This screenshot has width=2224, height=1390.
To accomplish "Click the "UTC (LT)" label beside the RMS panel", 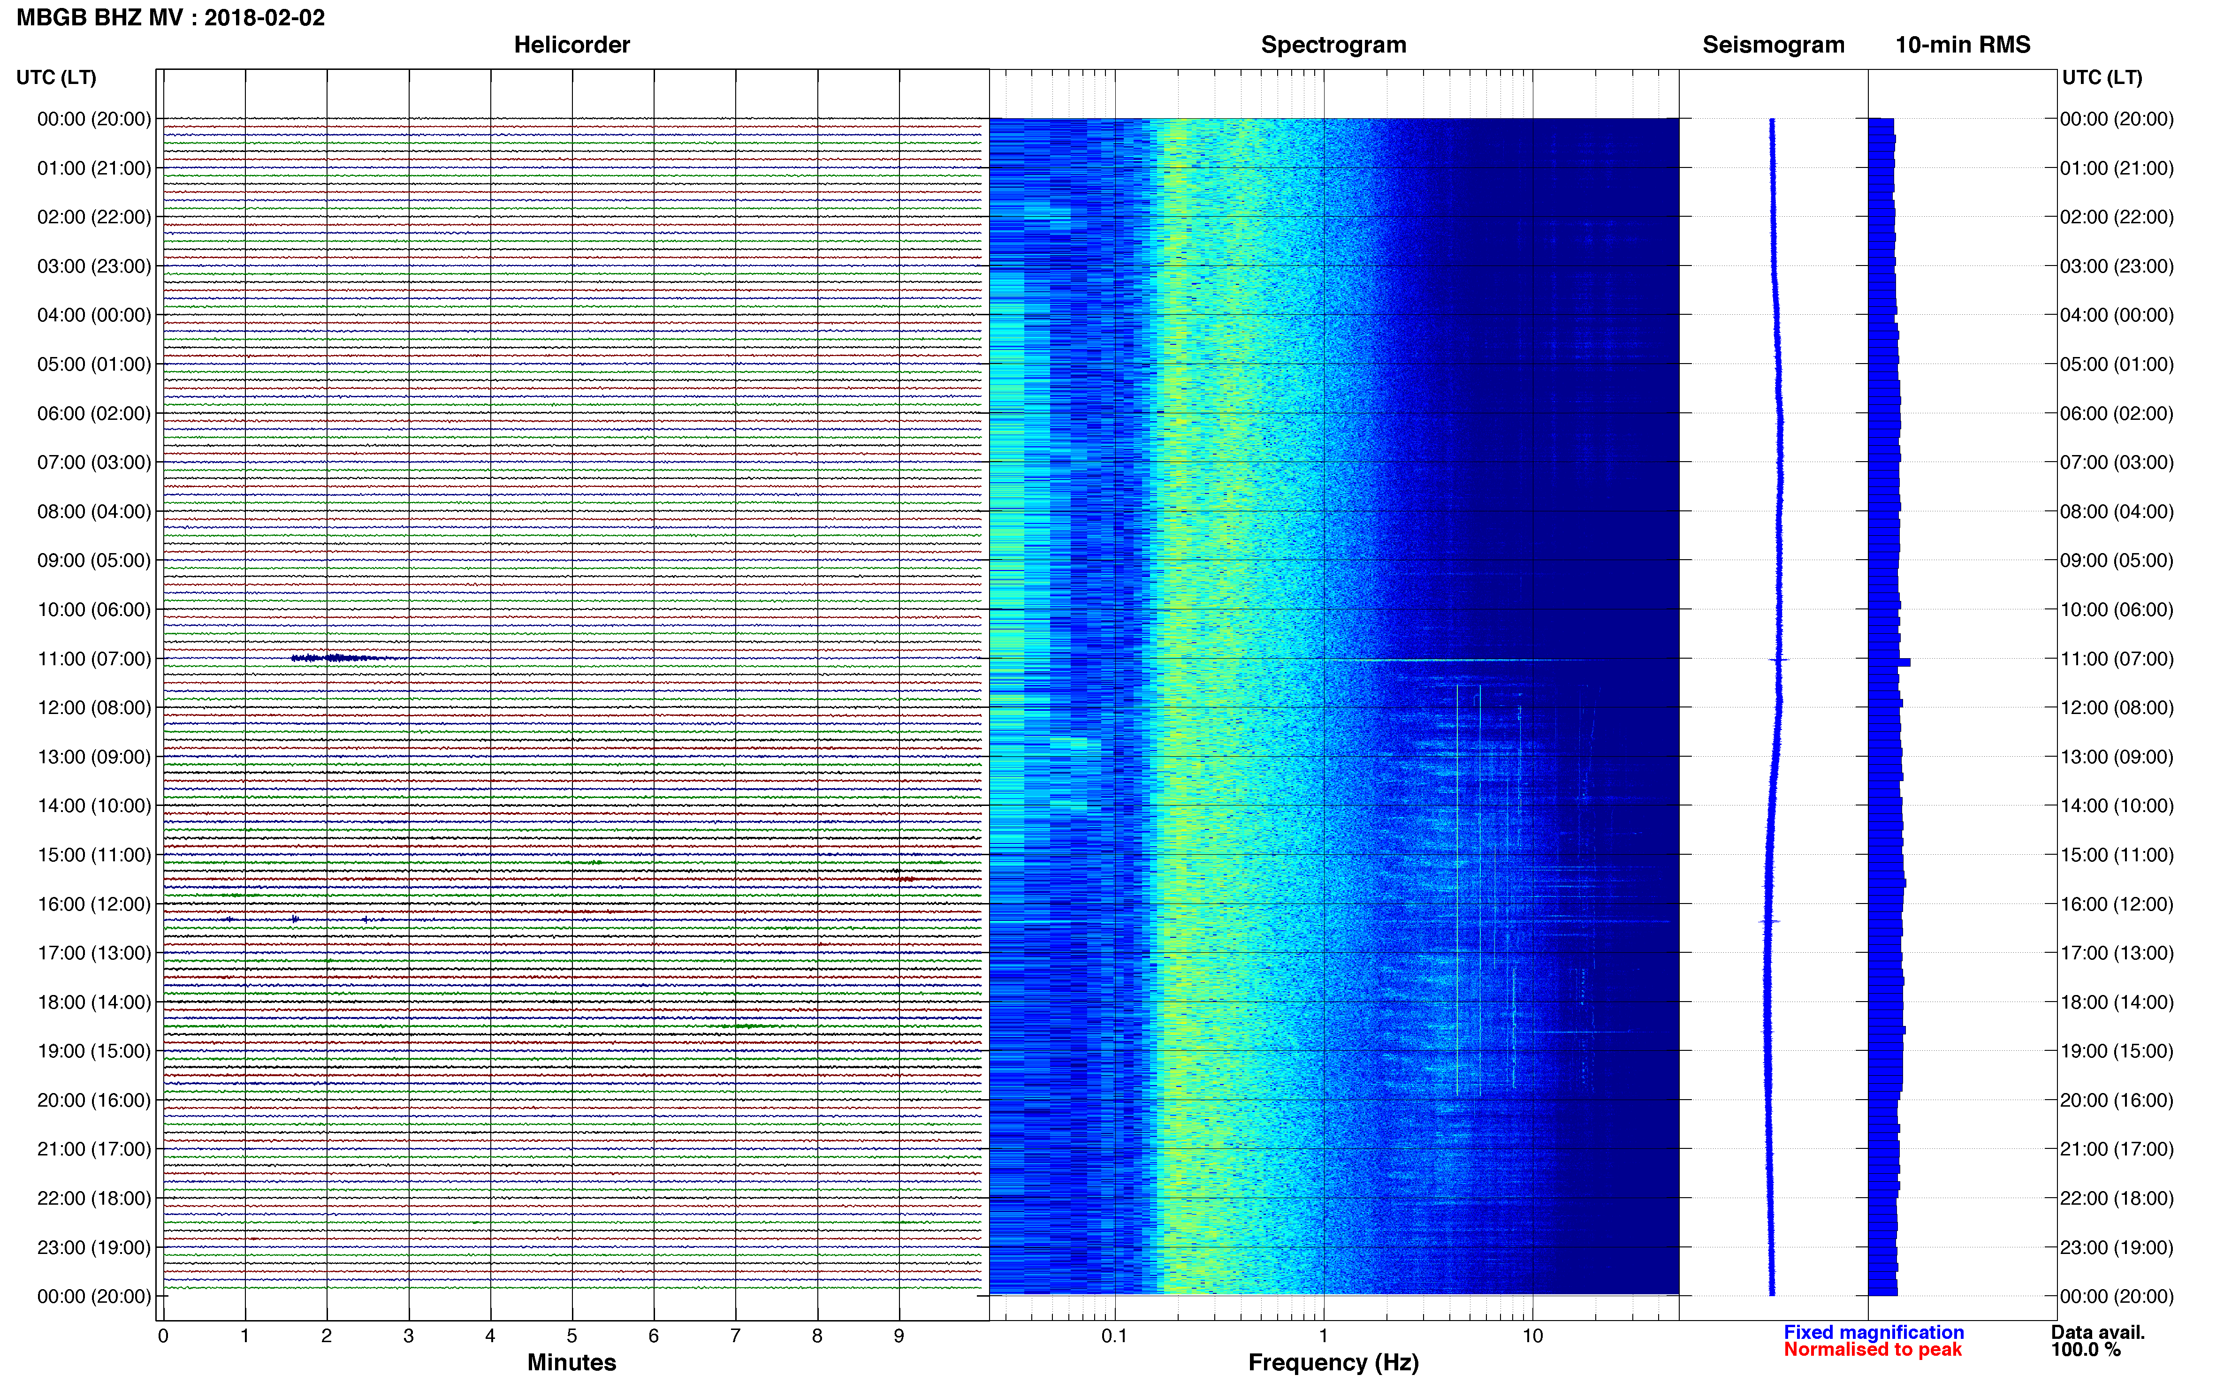I will 2102,77.
